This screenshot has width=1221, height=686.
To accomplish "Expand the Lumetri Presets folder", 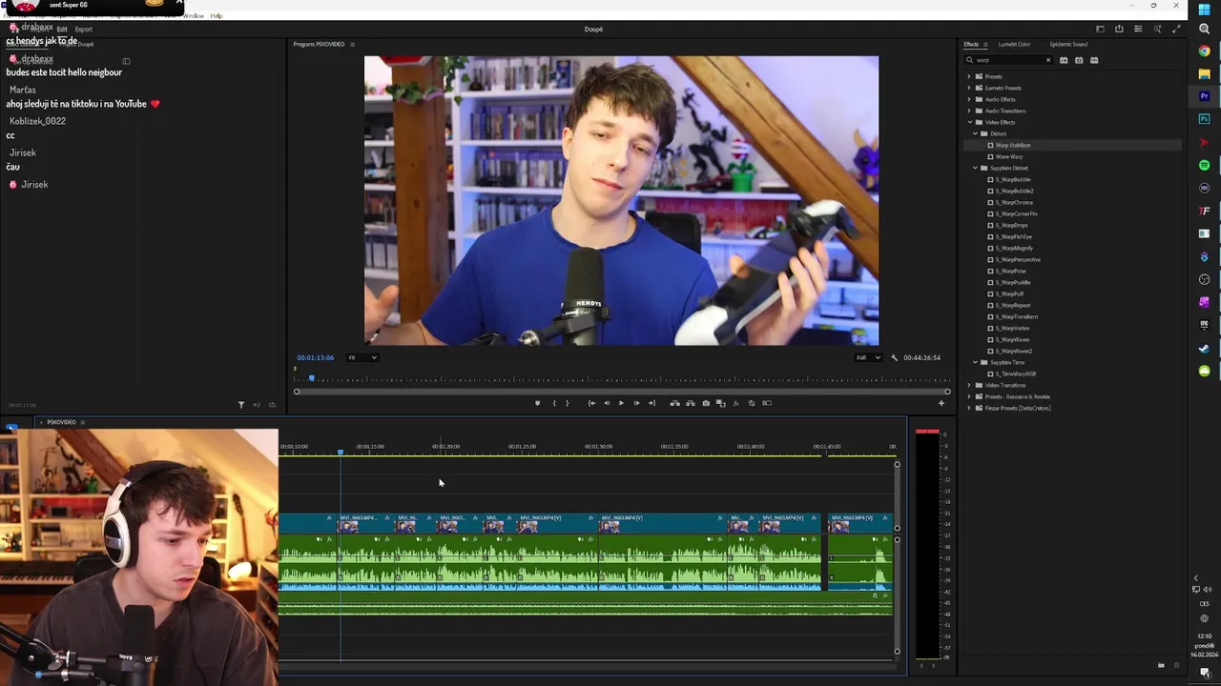I will [x=969, y=88].
